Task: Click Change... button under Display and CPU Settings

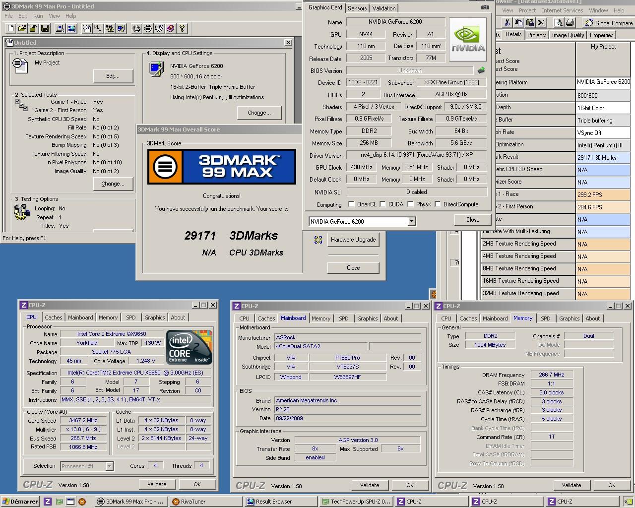Action: (259, 113)
